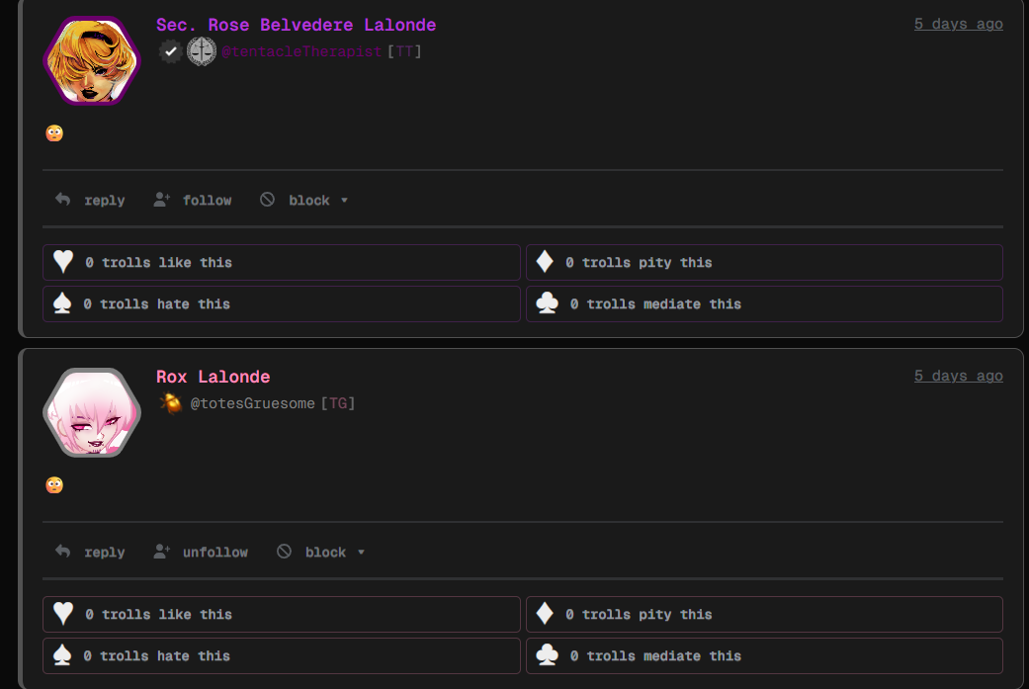This screenshot has height=689, width=1029.
Task: Click Rox Lalonde's pink hexagonal avatar
Action: [92, 412]
